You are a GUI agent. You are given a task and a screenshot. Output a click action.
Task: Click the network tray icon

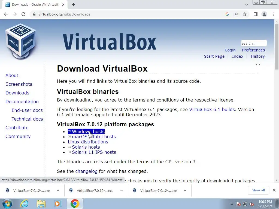245,204
